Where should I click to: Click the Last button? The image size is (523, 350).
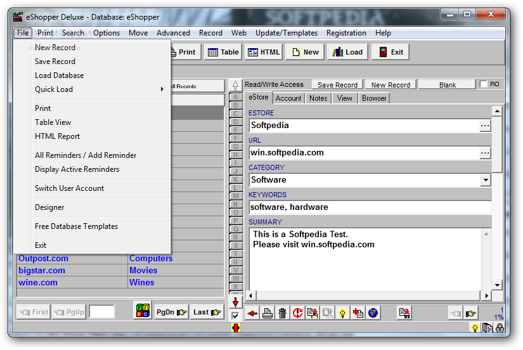[207, 313]
